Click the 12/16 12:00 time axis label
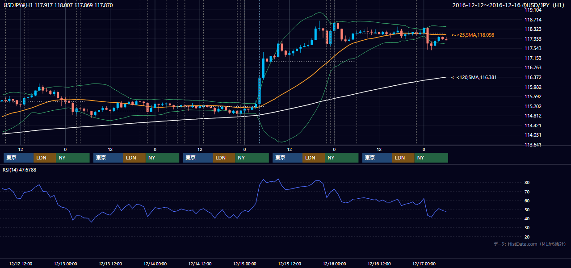 click(x=380, y=264)
